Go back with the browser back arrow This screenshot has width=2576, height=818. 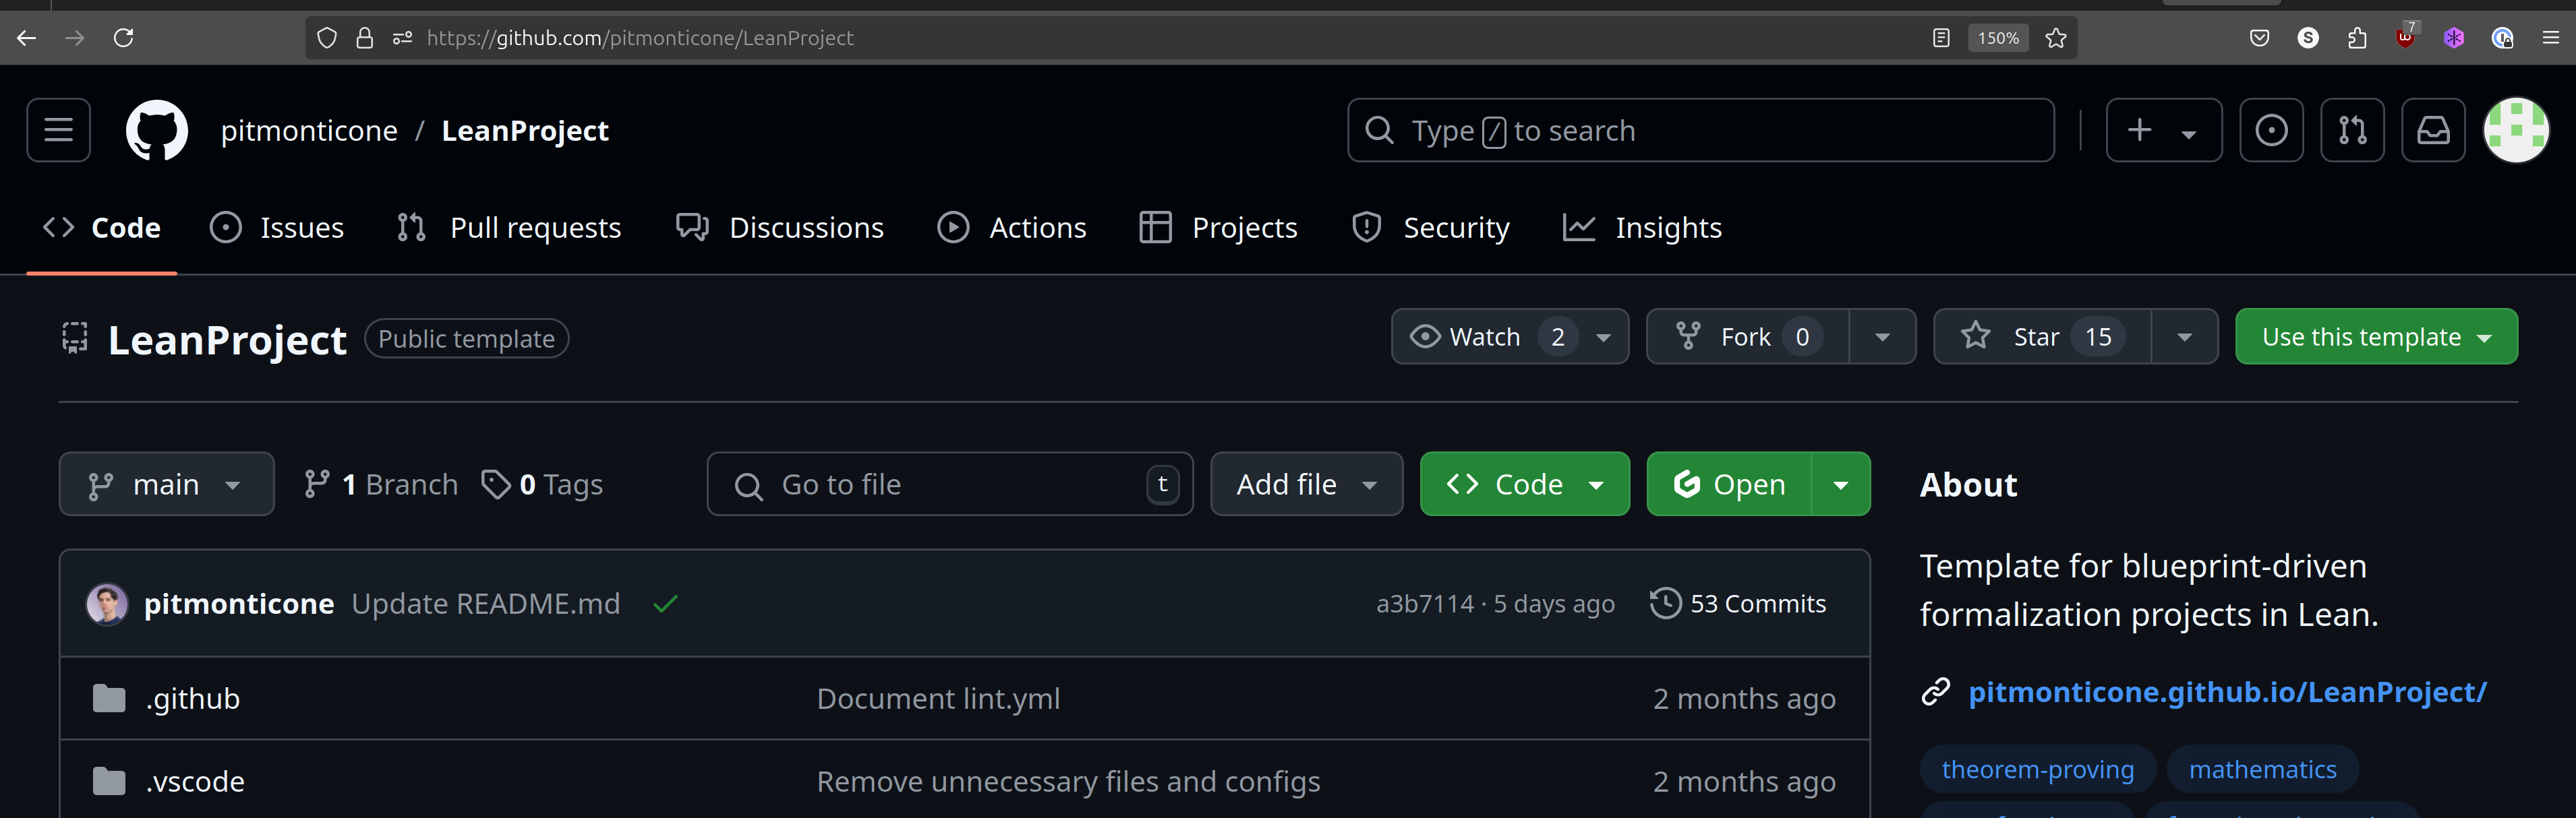[27, 38]
